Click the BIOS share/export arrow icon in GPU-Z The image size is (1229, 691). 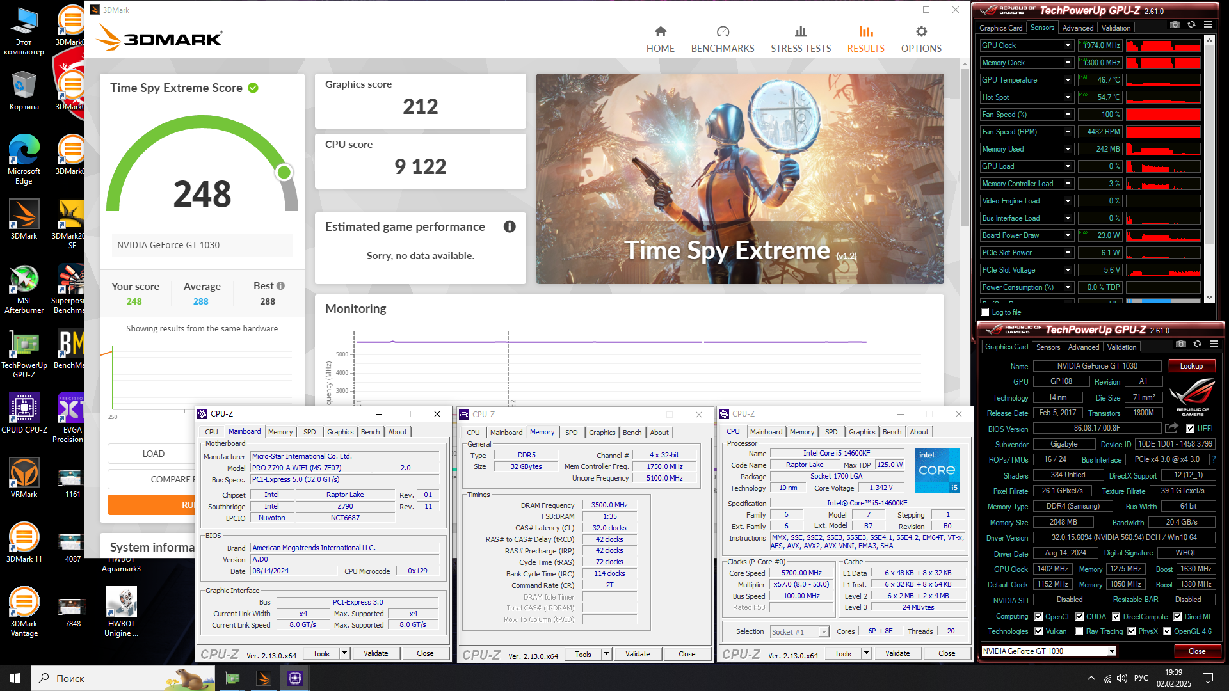pos(1171,427)
